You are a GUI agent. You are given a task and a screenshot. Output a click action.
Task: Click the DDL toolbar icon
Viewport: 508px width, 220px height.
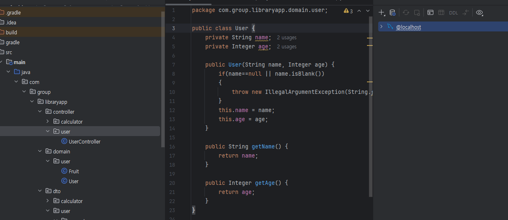(454, 13)
